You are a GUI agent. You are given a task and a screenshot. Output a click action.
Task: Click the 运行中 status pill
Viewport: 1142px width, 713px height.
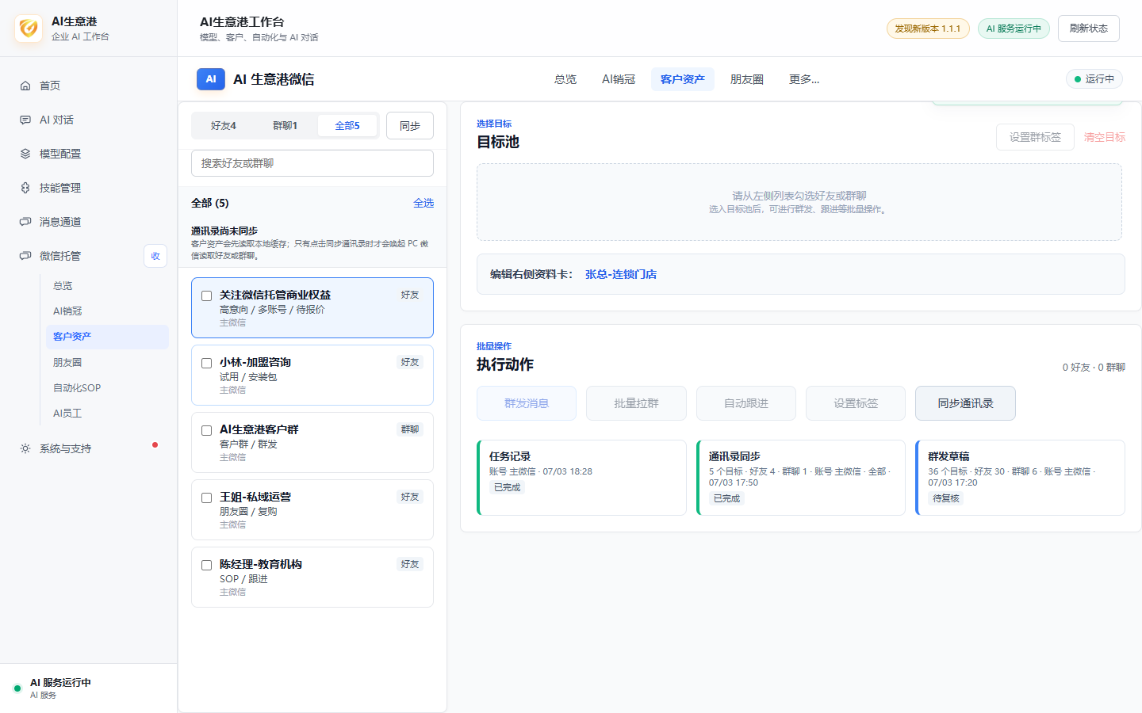(1094, 79)
